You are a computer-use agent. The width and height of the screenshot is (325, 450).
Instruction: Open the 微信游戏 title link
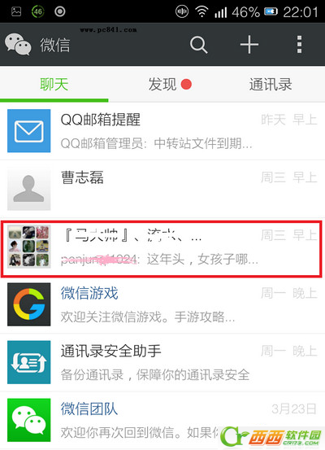click(89, 293)
